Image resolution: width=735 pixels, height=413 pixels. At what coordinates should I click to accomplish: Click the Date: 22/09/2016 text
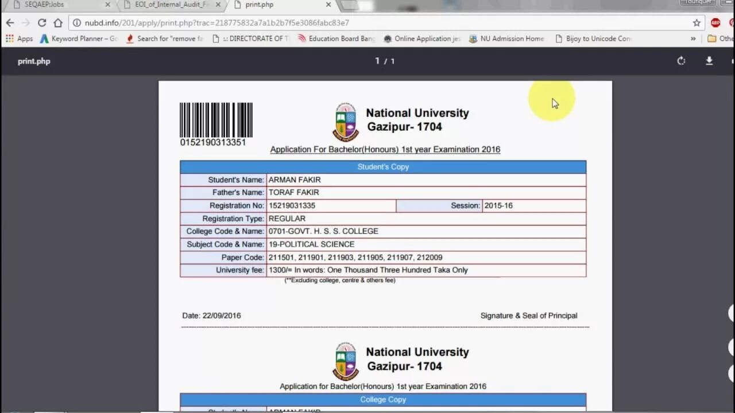click(211, 315)
